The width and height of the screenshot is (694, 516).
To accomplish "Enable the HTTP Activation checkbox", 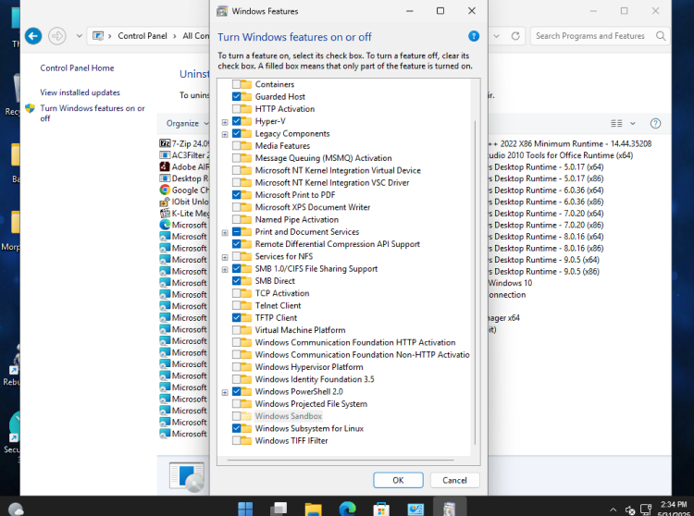I will (x=236, y=109).
